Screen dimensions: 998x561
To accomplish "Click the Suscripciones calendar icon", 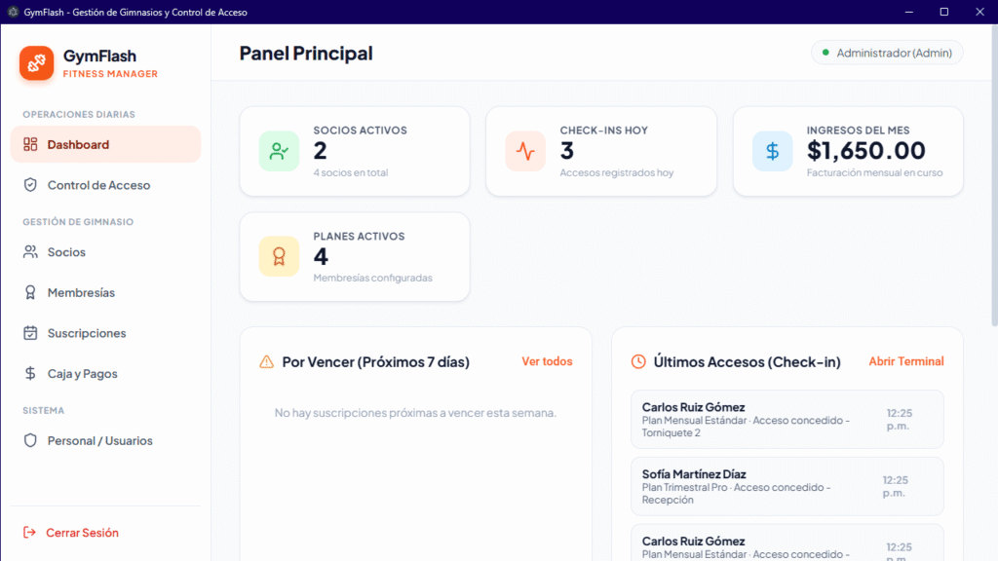I will (30, 333).
